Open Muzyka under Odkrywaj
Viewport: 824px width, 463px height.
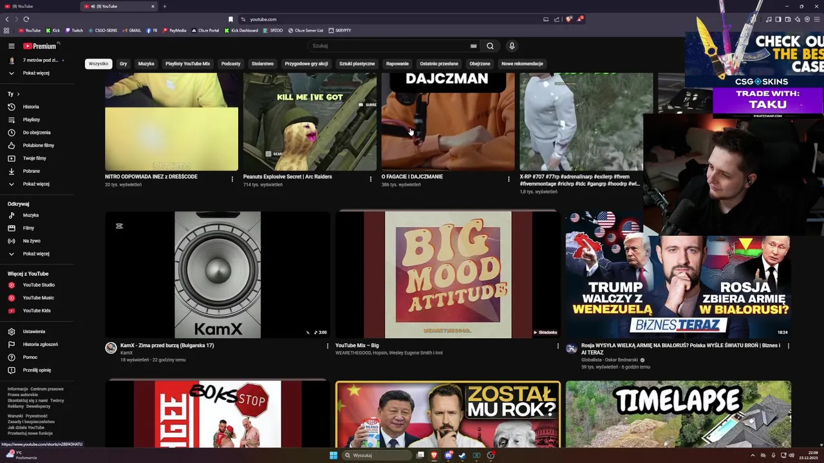pos(31,215)
